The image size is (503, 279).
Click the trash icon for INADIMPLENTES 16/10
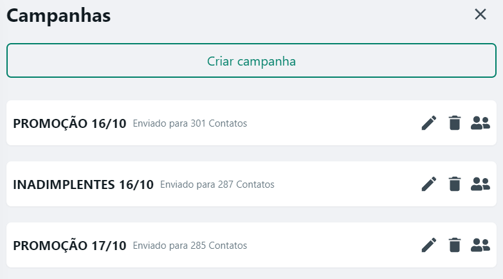pos(455,184)
